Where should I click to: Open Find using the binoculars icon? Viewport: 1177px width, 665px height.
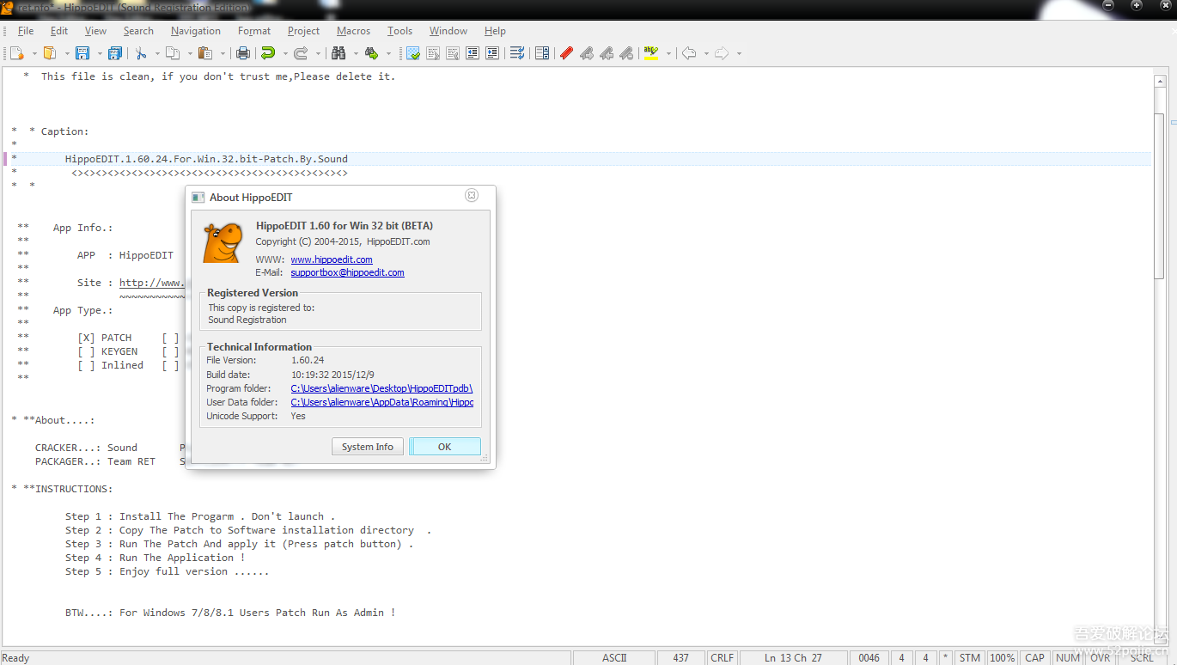click(x=338, y=53)
